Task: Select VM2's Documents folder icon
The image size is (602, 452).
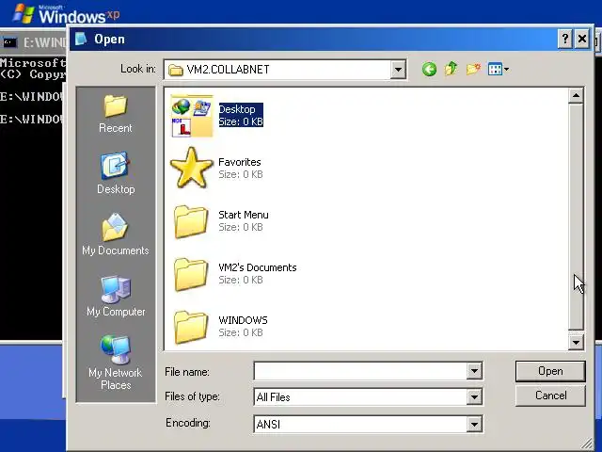Action: click(x=191, y=274)
